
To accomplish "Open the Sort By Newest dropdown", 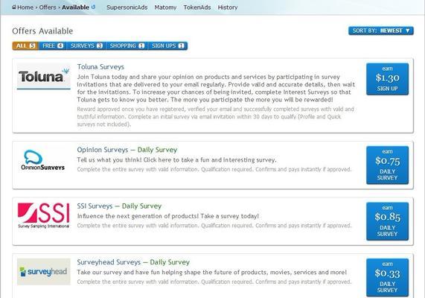I will pyautogui.click(x=381, y=31).
